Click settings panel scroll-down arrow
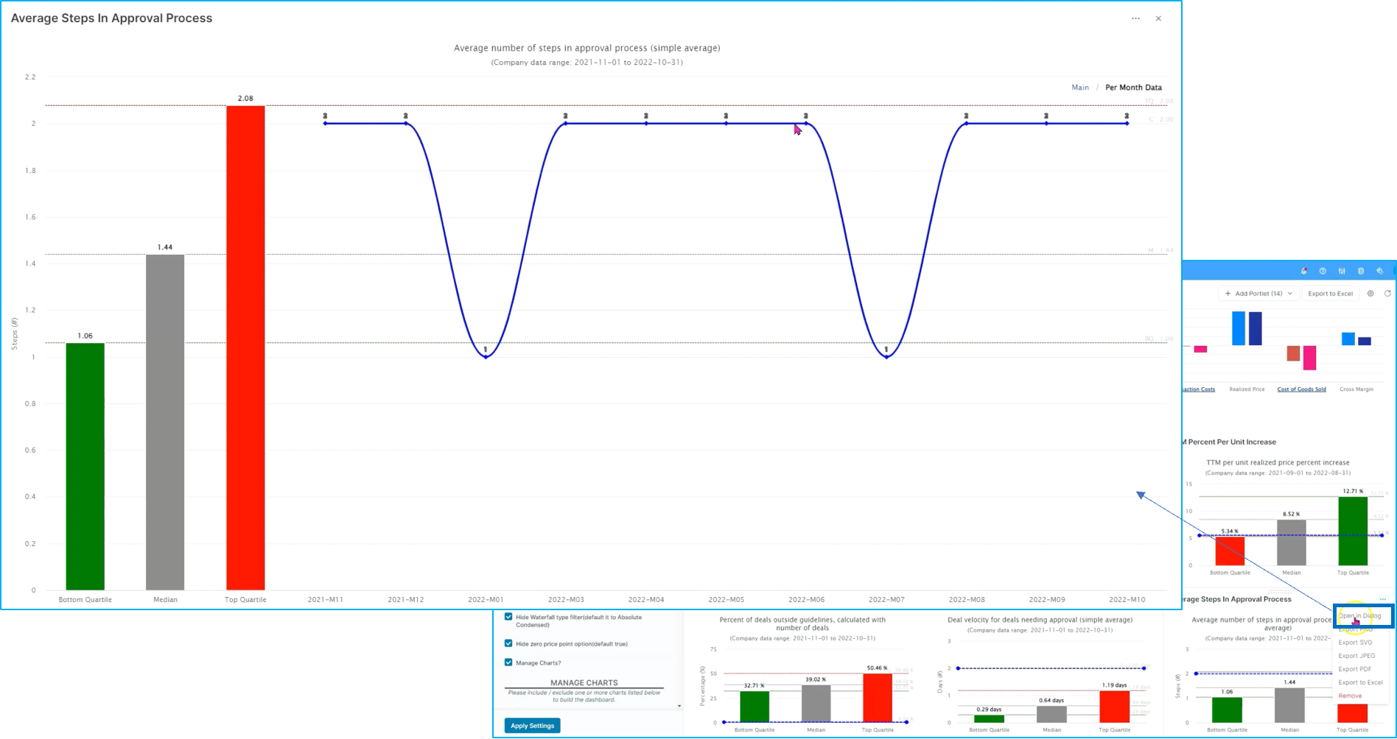The height and width of the screenshot is (739, 1397). pyautogui.click(x=679, y=706)
